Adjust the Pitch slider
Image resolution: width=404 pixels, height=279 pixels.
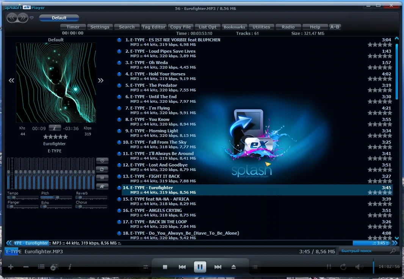pyautogui.click(x=56, y=197)
